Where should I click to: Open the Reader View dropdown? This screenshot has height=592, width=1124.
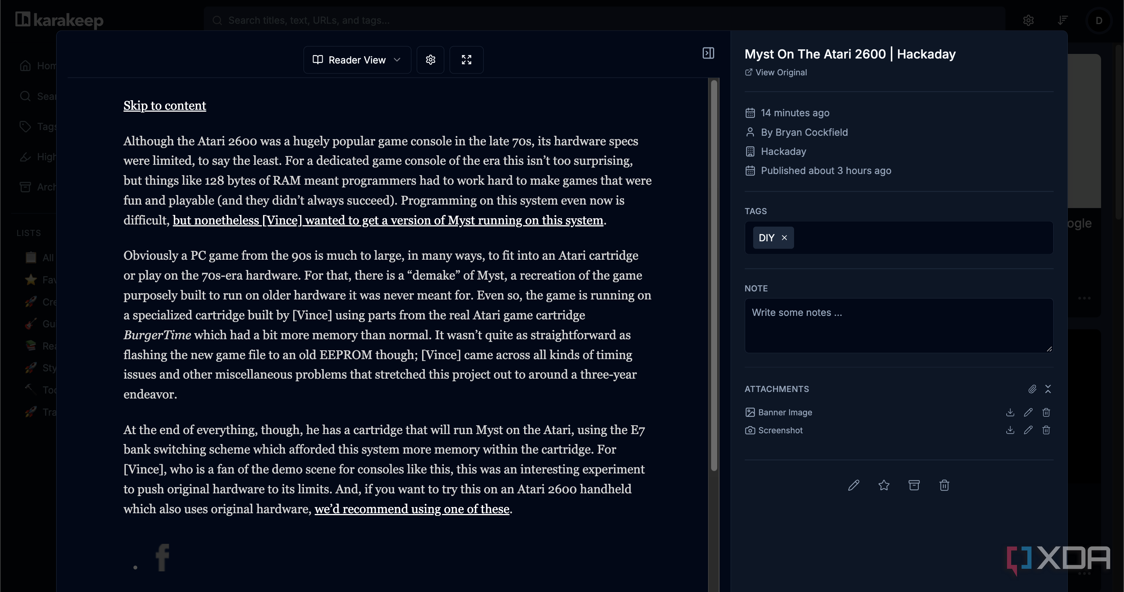point(357,60)
